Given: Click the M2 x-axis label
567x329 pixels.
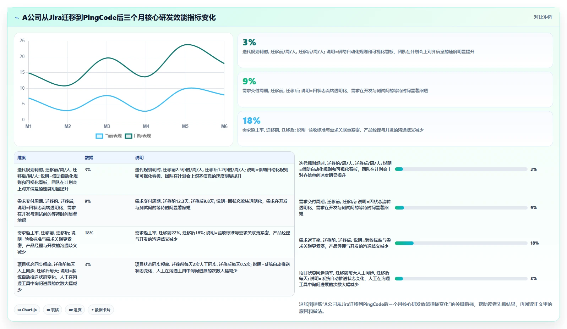Looking at the screenshot, I should point(67,127).
